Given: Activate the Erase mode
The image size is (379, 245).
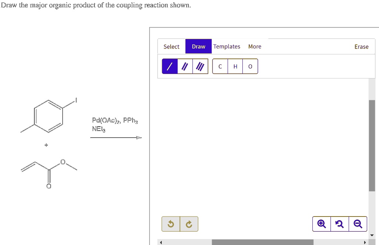Looking at the screenshot, I should [x=362, y=46].
